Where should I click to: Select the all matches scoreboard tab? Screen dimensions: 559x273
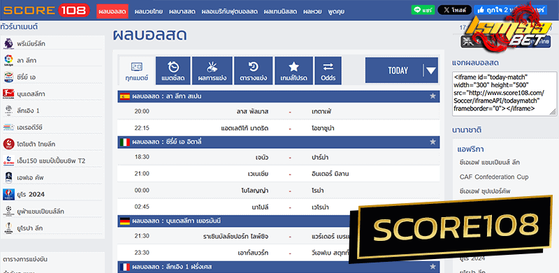tap(136, 71)
